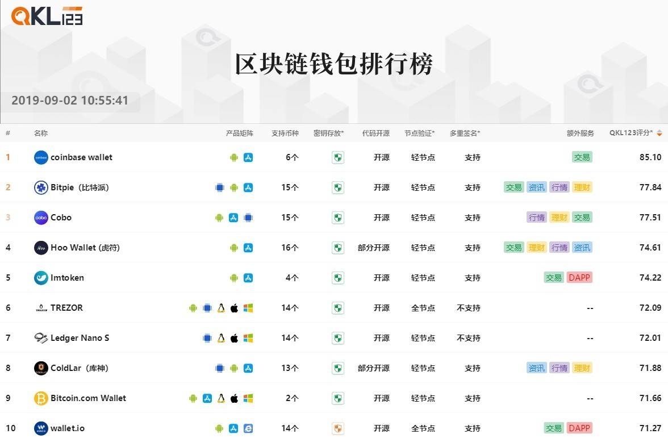This screenshot has height=438, width=668.
Task: Click the 产品矩阵 column header
Action: tap(240, 134)
